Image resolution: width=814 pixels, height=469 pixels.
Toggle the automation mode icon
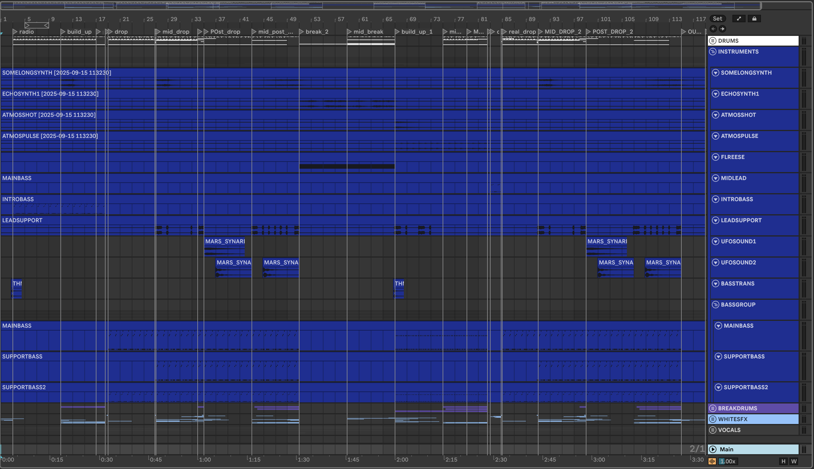(x=739, y=19)
